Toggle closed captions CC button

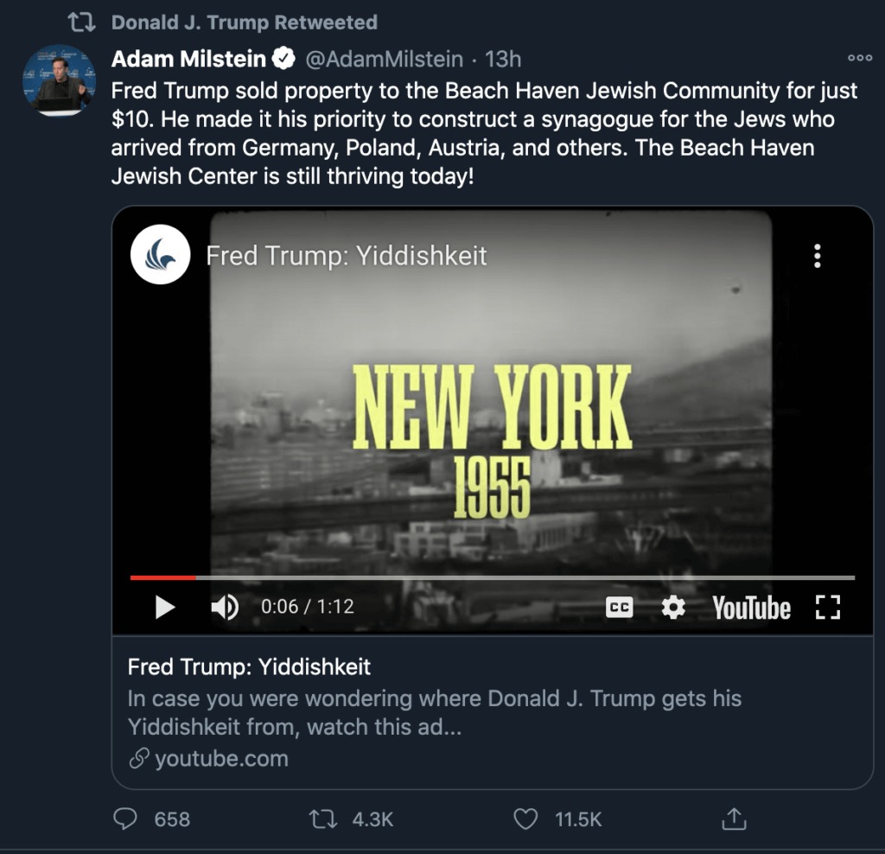coord(619,608)
